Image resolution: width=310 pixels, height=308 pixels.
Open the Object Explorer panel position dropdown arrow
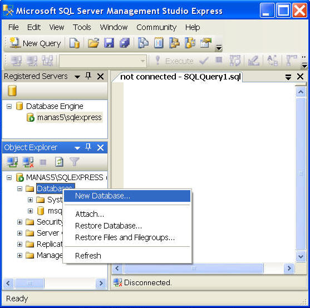(77, 148)
